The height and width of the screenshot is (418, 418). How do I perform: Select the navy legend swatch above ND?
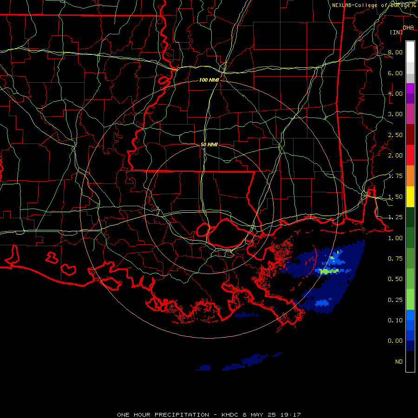pyautogui.click(x=410, y=346)
